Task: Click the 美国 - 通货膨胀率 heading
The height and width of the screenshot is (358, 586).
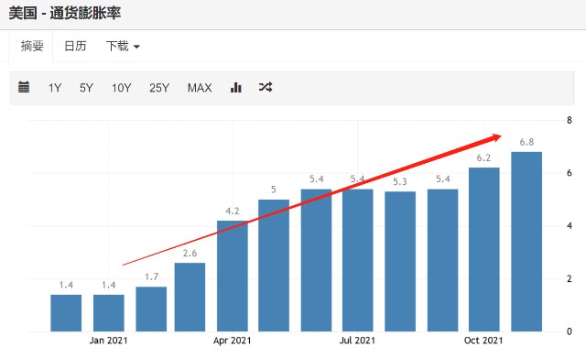Action: (x=65, y=14)
